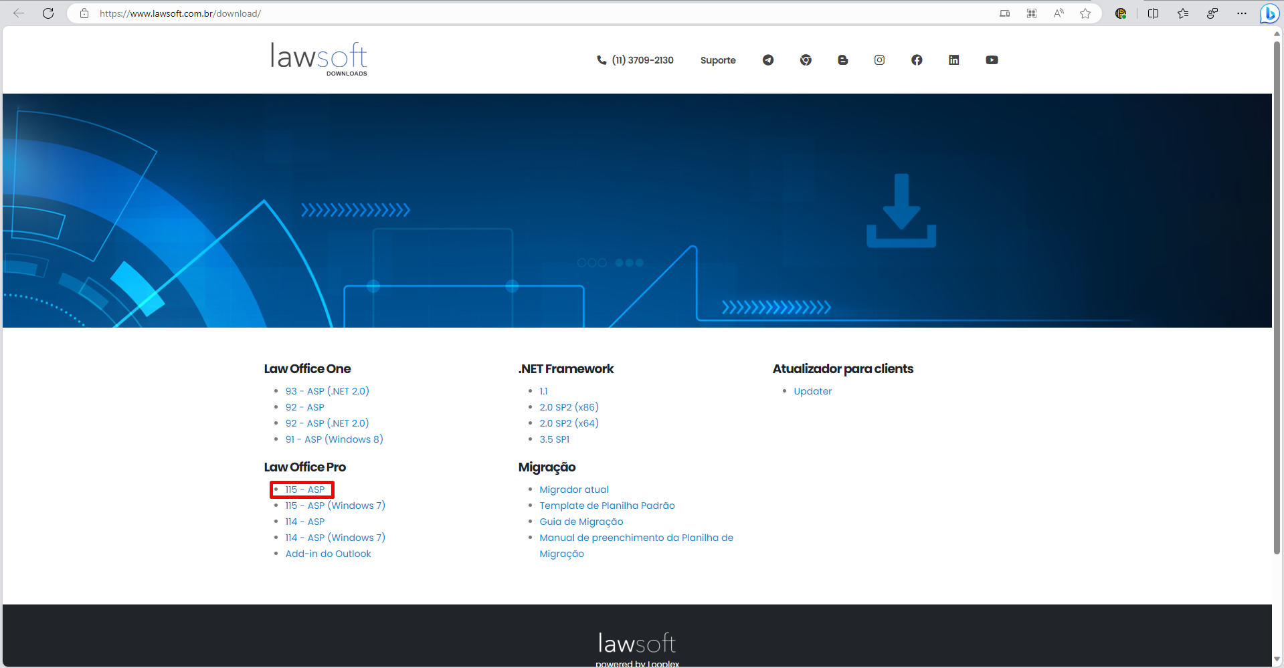Download 91 - ASP (Windows 8)
1284x668 pixels.
click(335, 439)
